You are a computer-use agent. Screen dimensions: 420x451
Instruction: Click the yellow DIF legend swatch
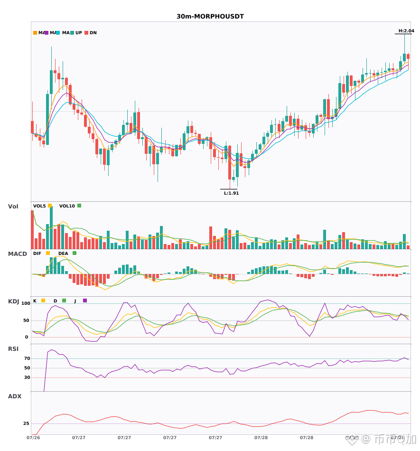[x=48, y=253]
